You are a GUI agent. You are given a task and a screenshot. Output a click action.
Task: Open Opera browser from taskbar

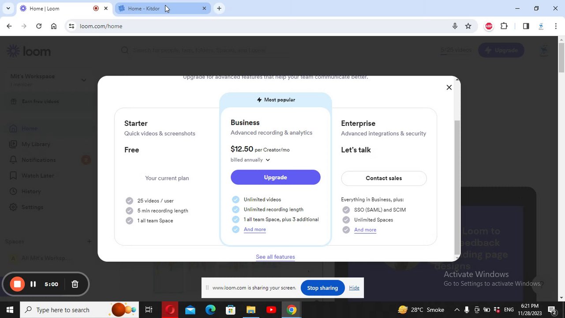[x=170, y=310]
